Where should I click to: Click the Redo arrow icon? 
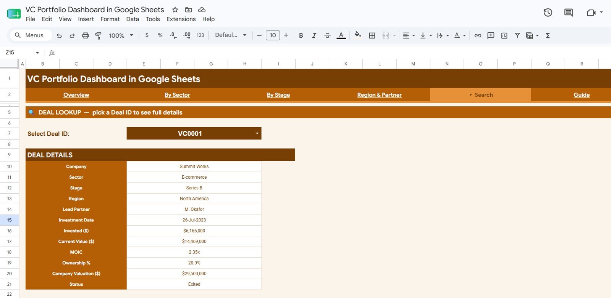click(72, 35)
